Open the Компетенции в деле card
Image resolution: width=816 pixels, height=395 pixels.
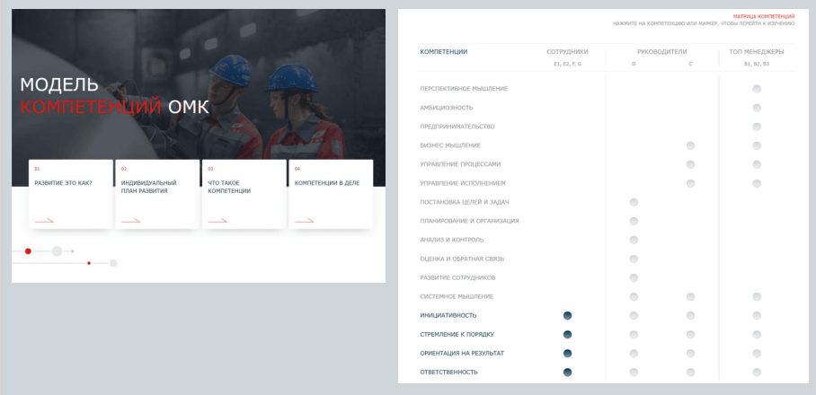pyautogui.click(x=331, y=194)
